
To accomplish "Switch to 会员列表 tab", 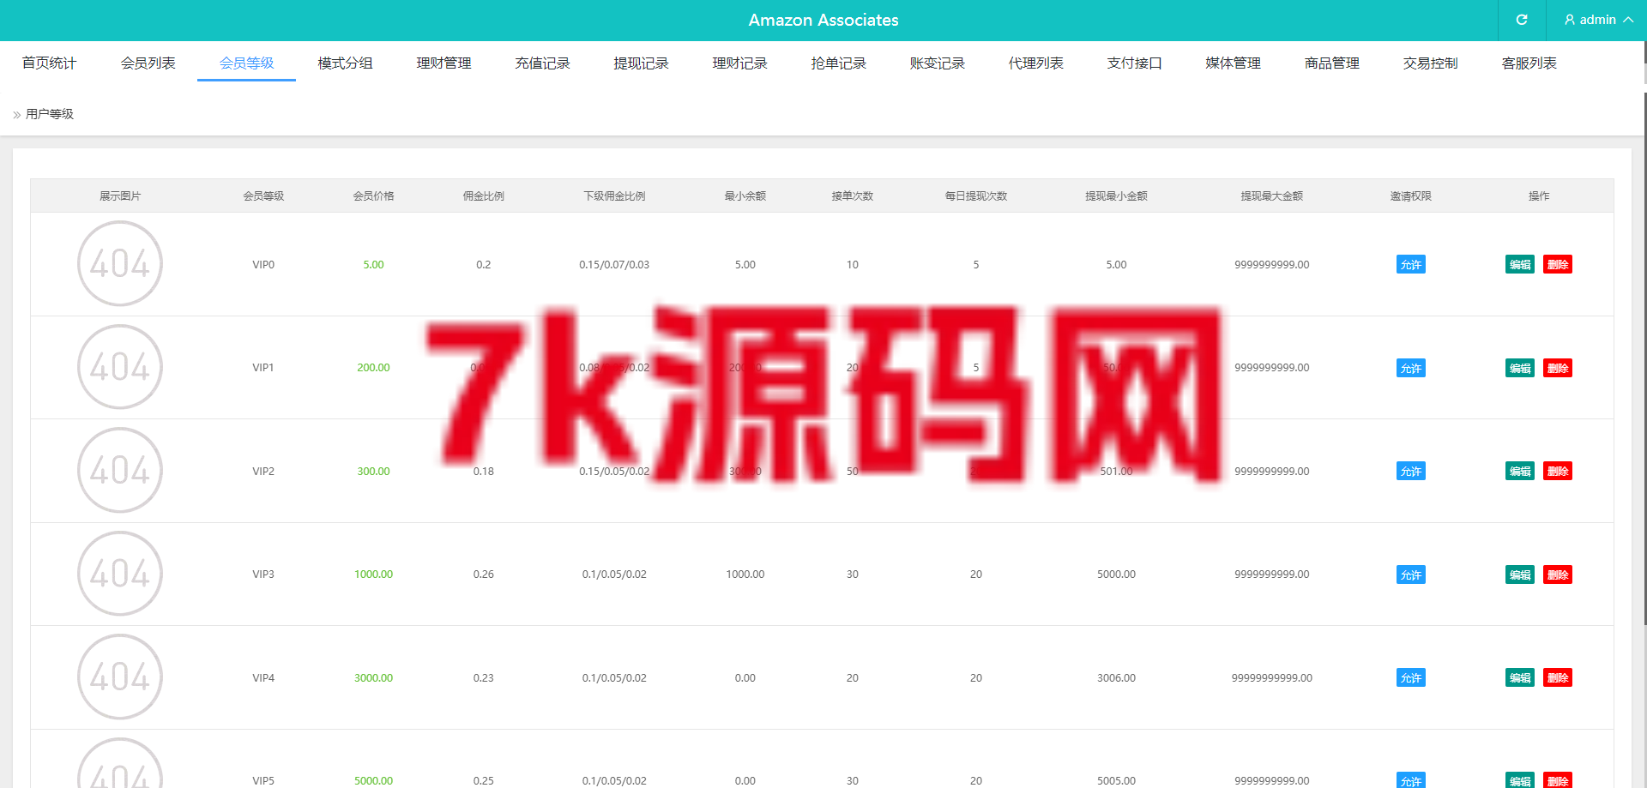I will click(148, 63).
